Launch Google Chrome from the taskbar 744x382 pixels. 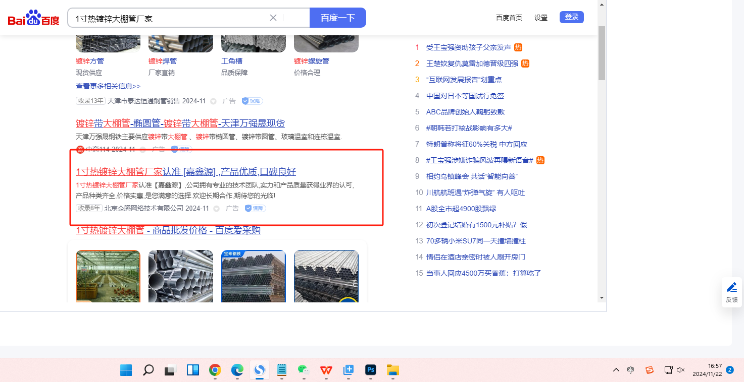215,370
